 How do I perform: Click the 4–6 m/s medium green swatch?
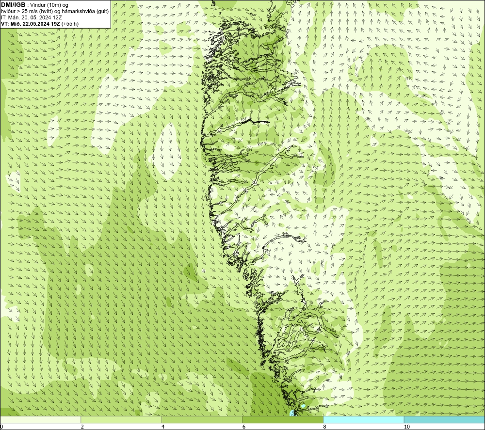point(202,419)
